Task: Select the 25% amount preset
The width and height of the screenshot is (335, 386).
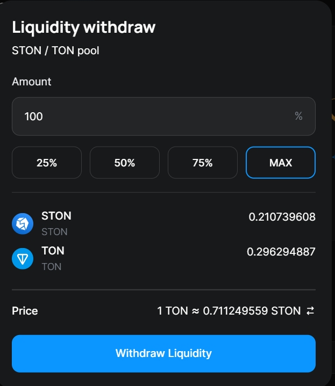Action: (x=47, y=163)
